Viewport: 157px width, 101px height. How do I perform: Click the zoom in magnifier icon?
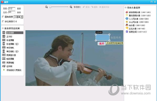coord(71,7)
